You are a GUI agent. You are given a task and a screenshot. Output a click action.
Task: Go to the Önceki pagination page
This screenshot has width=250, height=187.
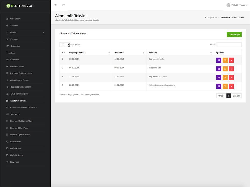pos(221,96)
